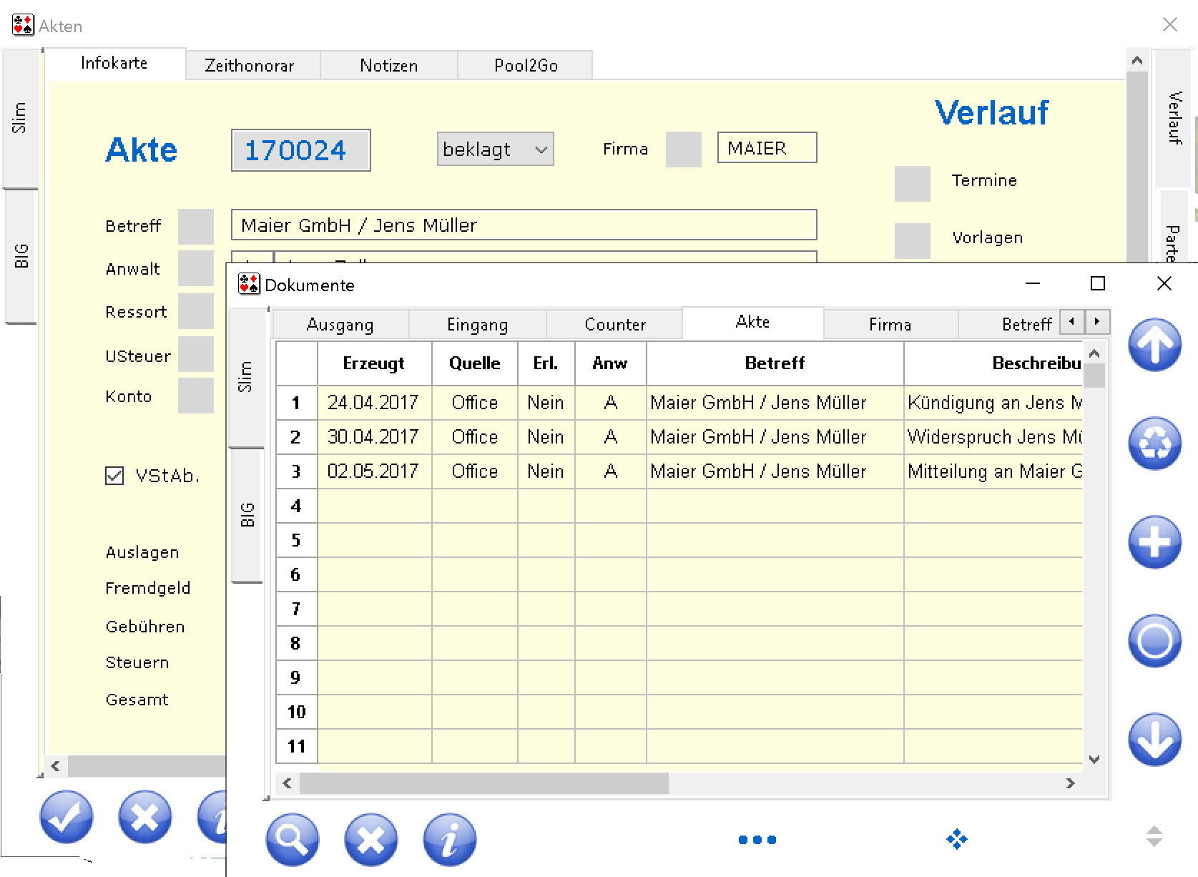This screenshot has width=1198, height=877.
Task: Click the right arrow of Dokumente horizontal scrollbar
Action: (1070, 783)
